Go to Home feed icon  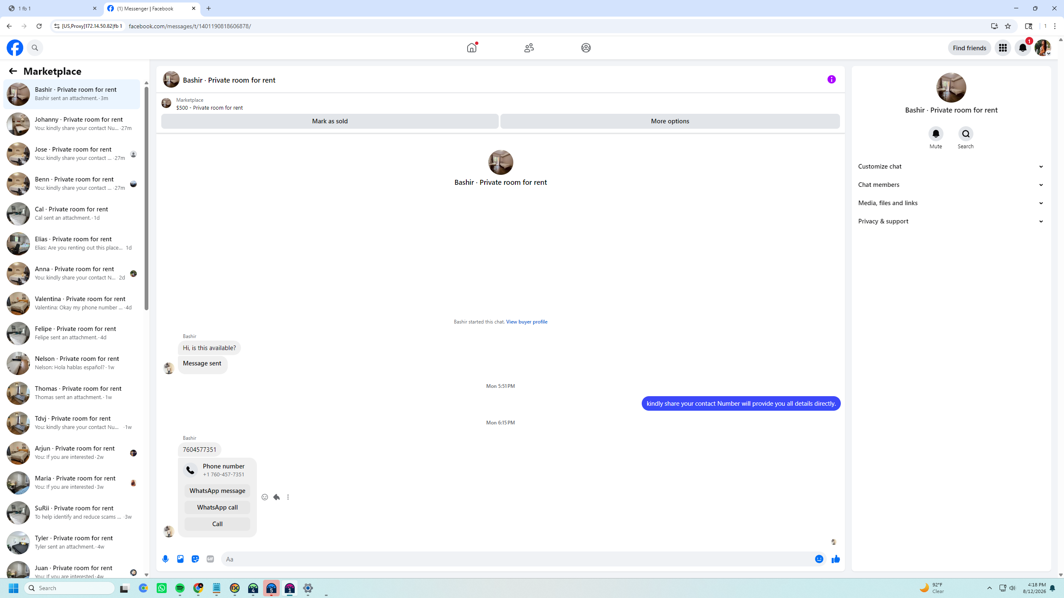pos(472,48)
